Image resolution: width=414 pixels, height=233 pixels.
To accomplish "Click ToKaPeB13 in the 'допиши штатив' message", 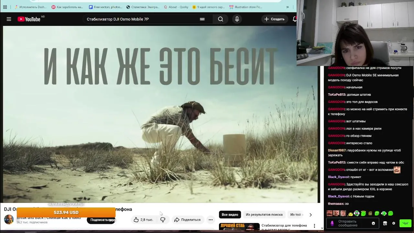I will (337, 94).
